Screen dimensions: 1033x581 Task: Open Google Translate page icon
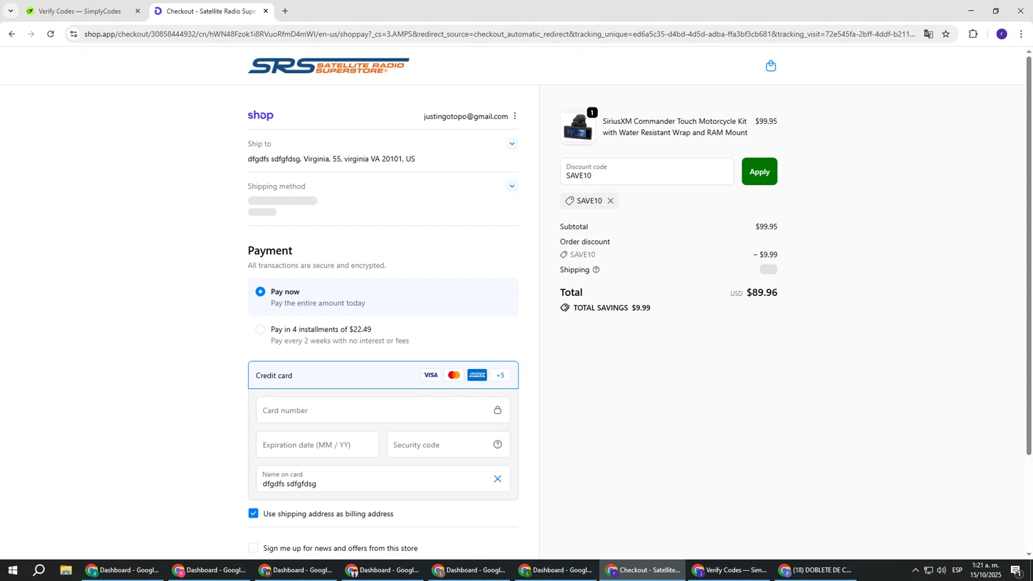click(x=928, y=34)
